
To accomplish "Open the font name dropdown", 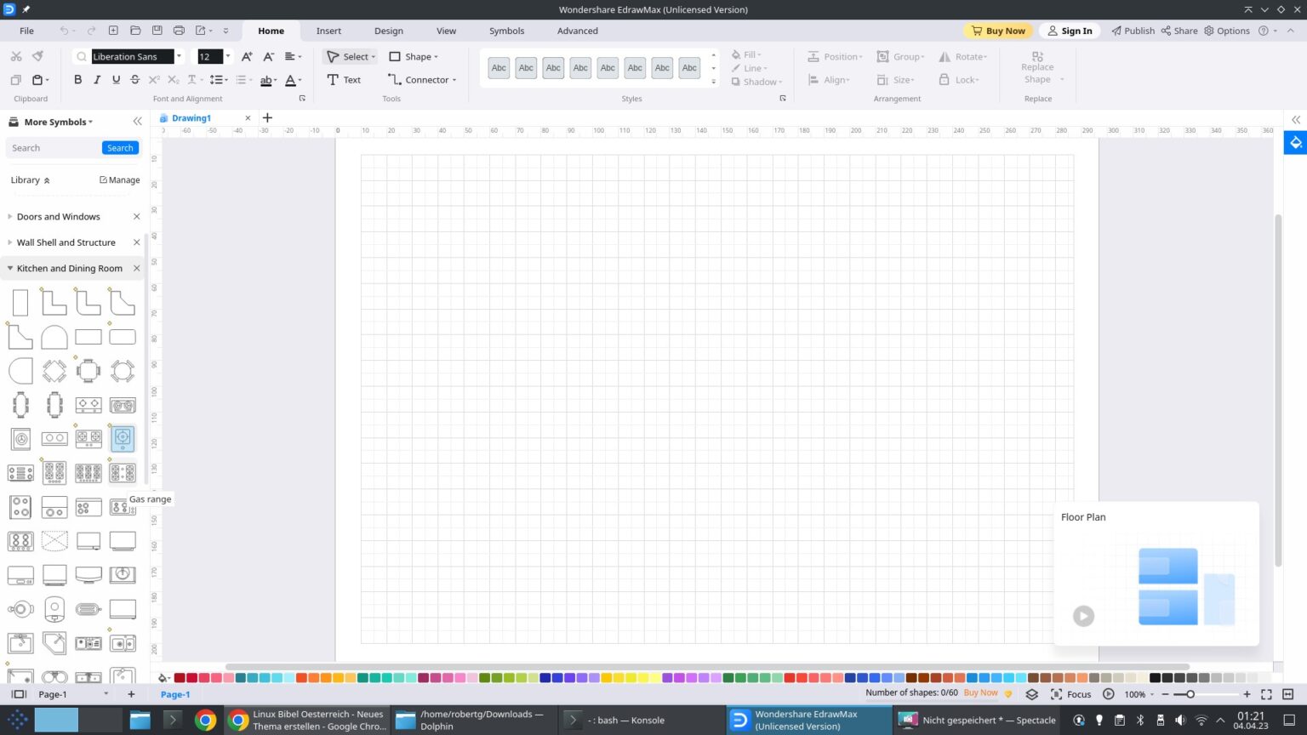I will pos(179,57).
